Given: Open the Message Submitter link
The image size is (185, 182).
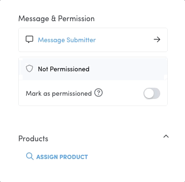Looking at the screenshot, I should (67, 40).
